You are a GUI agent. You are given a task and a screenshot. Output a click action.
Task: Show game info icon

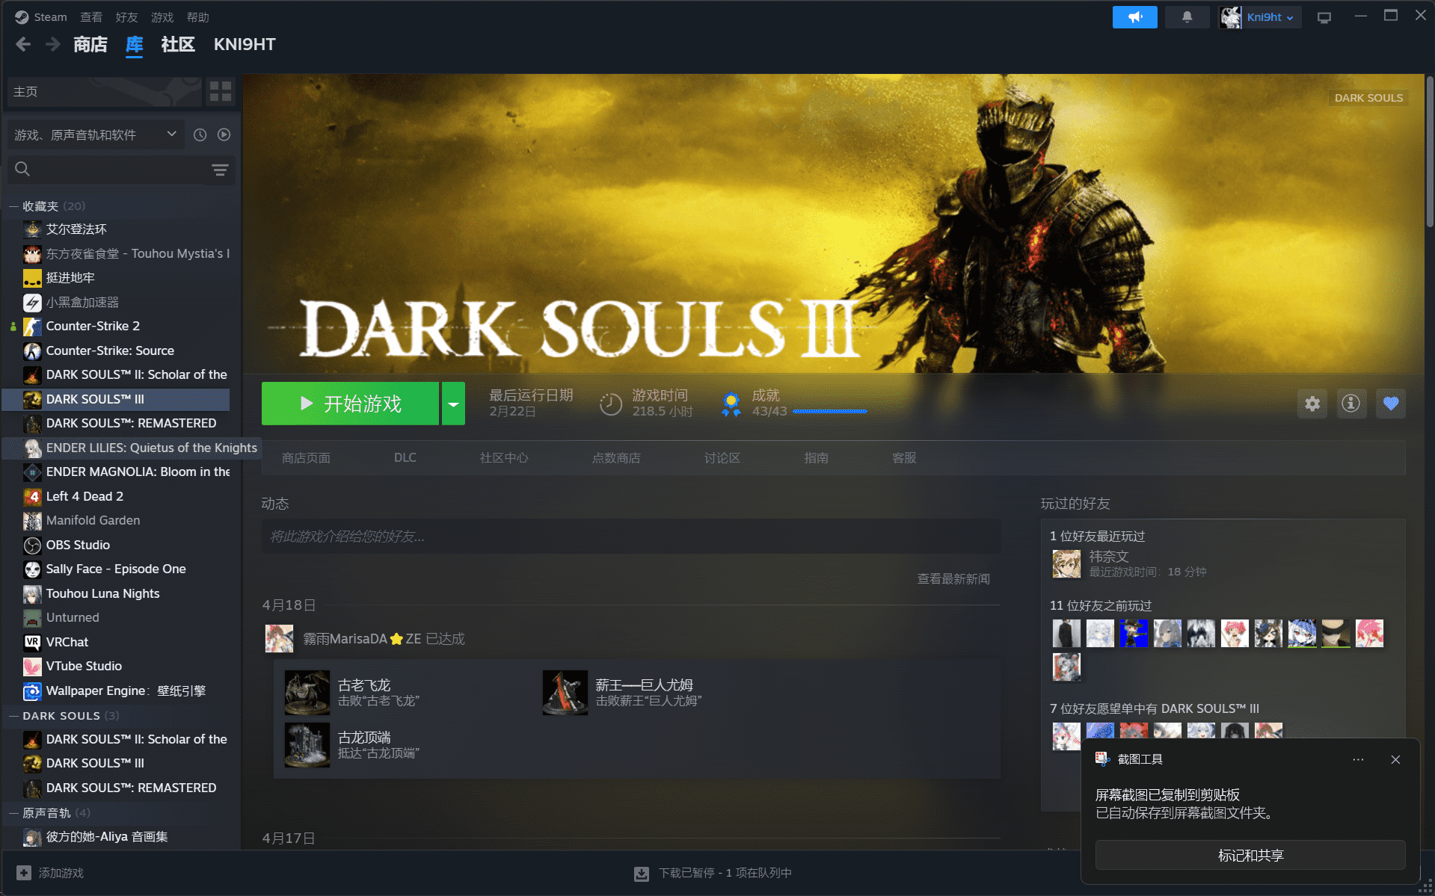tap(1351, 404)
